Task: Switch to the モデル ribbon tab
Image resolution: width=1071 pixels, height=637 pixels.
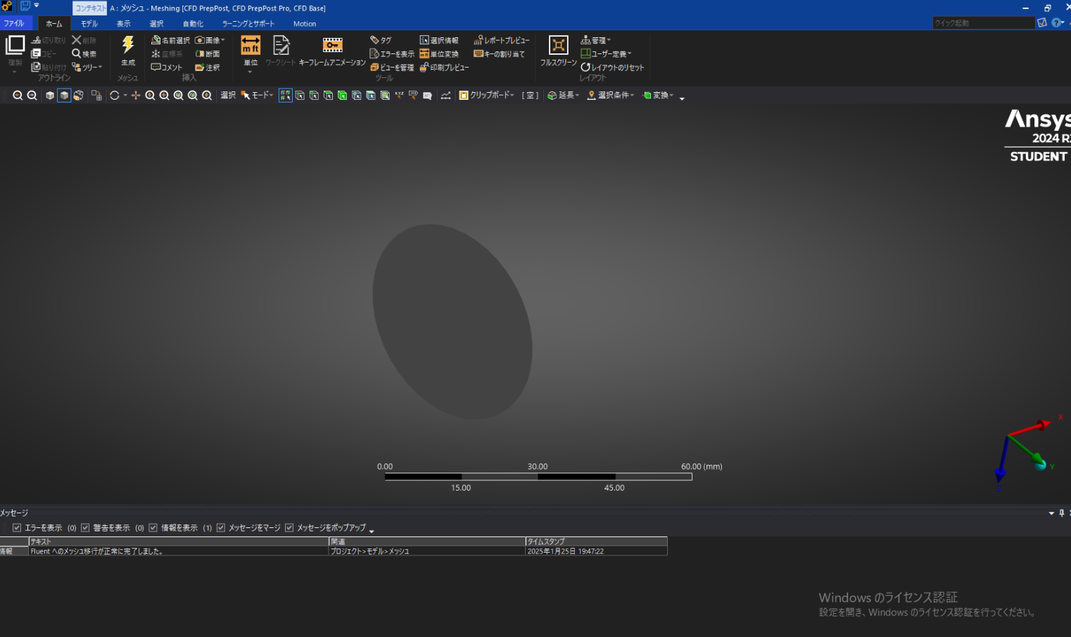Action: [89, 24]
